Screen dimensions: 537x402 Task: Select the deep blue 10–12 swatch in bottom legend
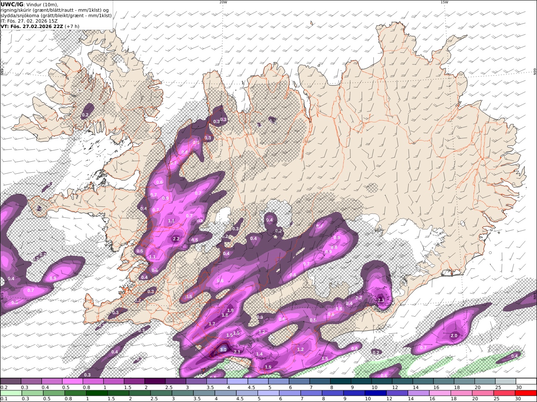point(375,393)
